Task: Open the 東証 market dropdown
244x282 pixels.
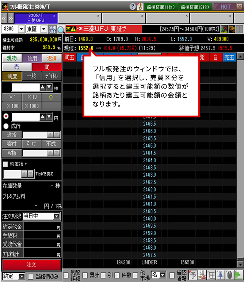Action: point(43,29)
